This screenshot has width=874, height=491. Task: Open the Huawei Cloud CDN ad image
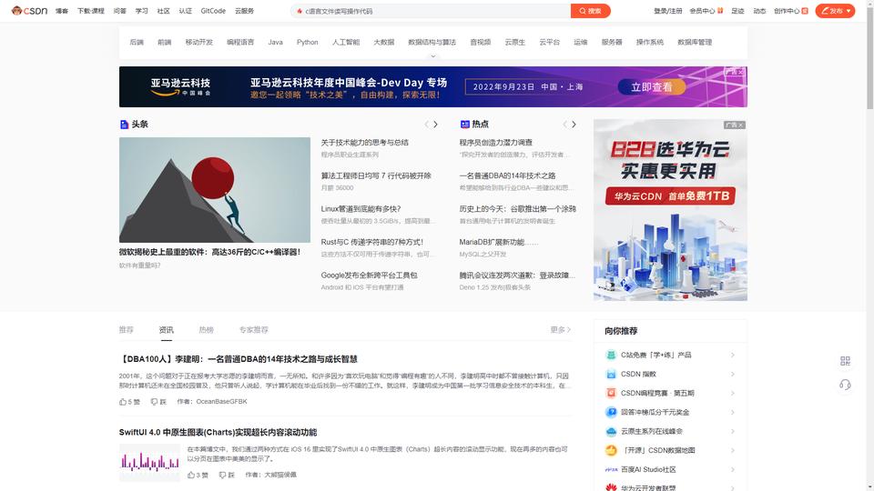click(670, 210)
